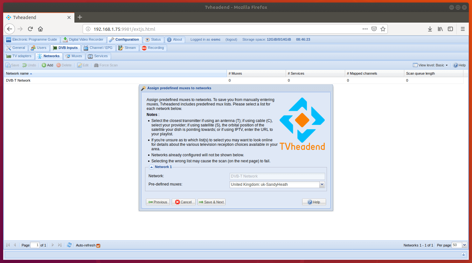Open the Help icon in the top toolbar
The width and height of the screenshot is (472, 263).
click(459, 65)
